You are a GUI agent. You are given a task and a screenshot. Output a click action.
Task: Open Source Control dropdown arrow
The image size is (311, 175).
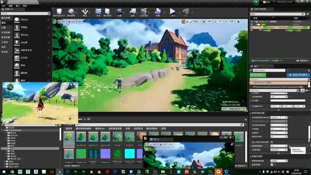click(x=76, y=13)
